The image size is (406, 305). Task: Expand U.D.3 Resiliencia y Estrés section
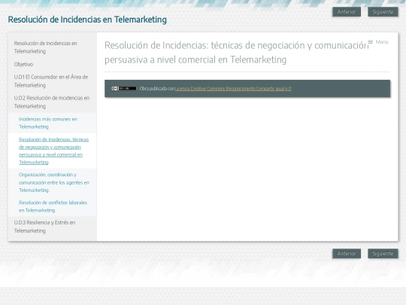click(44, 227)
